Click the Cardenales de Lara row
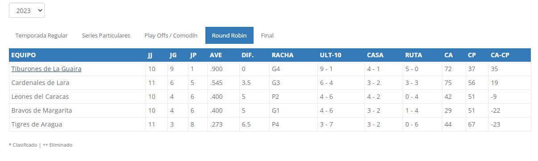 point(270,83)
